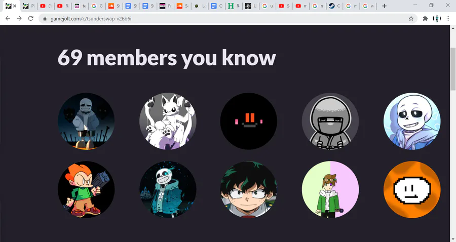Switch to the first SoundCloud tab

point(114,6)
